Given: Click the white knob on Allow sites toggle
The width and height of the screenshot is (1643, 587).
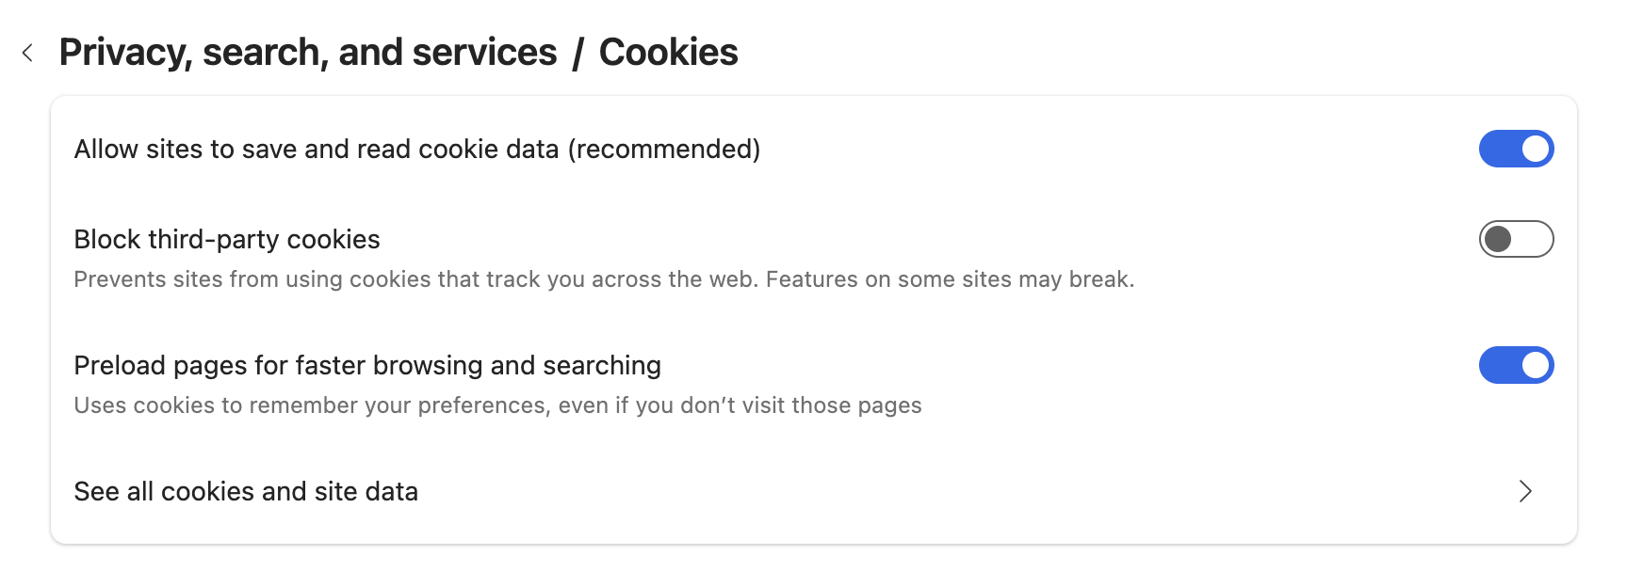Looking at the screenshot, I should pos(1536,149).
